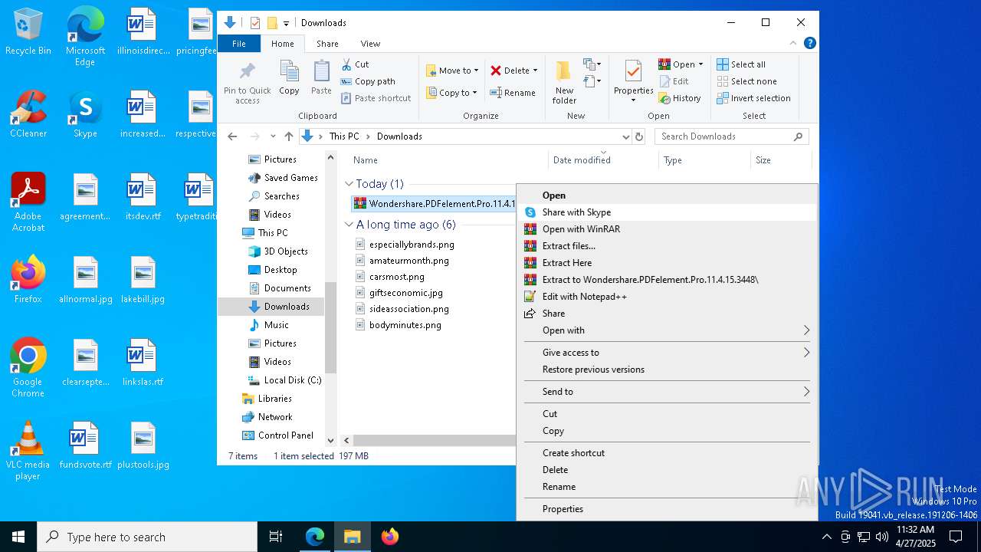Click History in the ribbon
This screenshot has width=981, height=552.
click(x=680, y=98)
